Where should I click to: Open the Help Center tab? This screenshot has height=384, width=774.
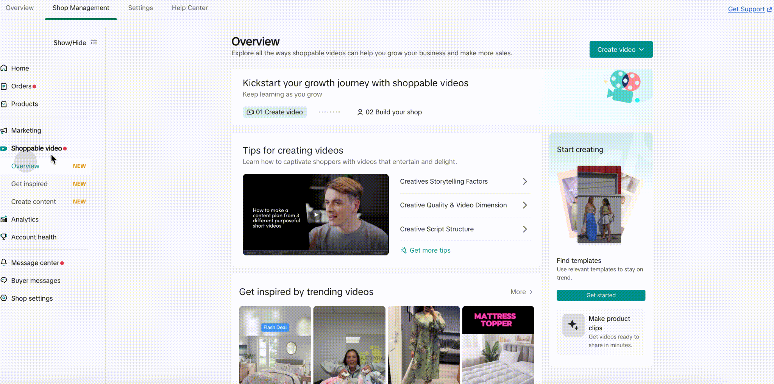pyautogui.click(x=190, y=8)
